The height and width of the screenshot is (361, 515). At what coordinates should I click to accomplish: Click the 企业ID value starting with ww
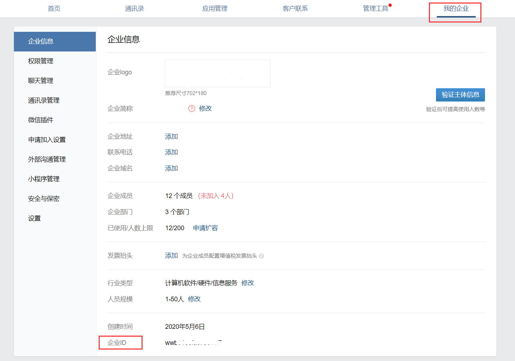[x=193, y=343]
